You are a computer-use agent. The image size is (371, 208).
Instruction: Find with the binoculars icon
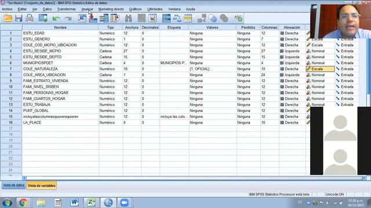128,18
